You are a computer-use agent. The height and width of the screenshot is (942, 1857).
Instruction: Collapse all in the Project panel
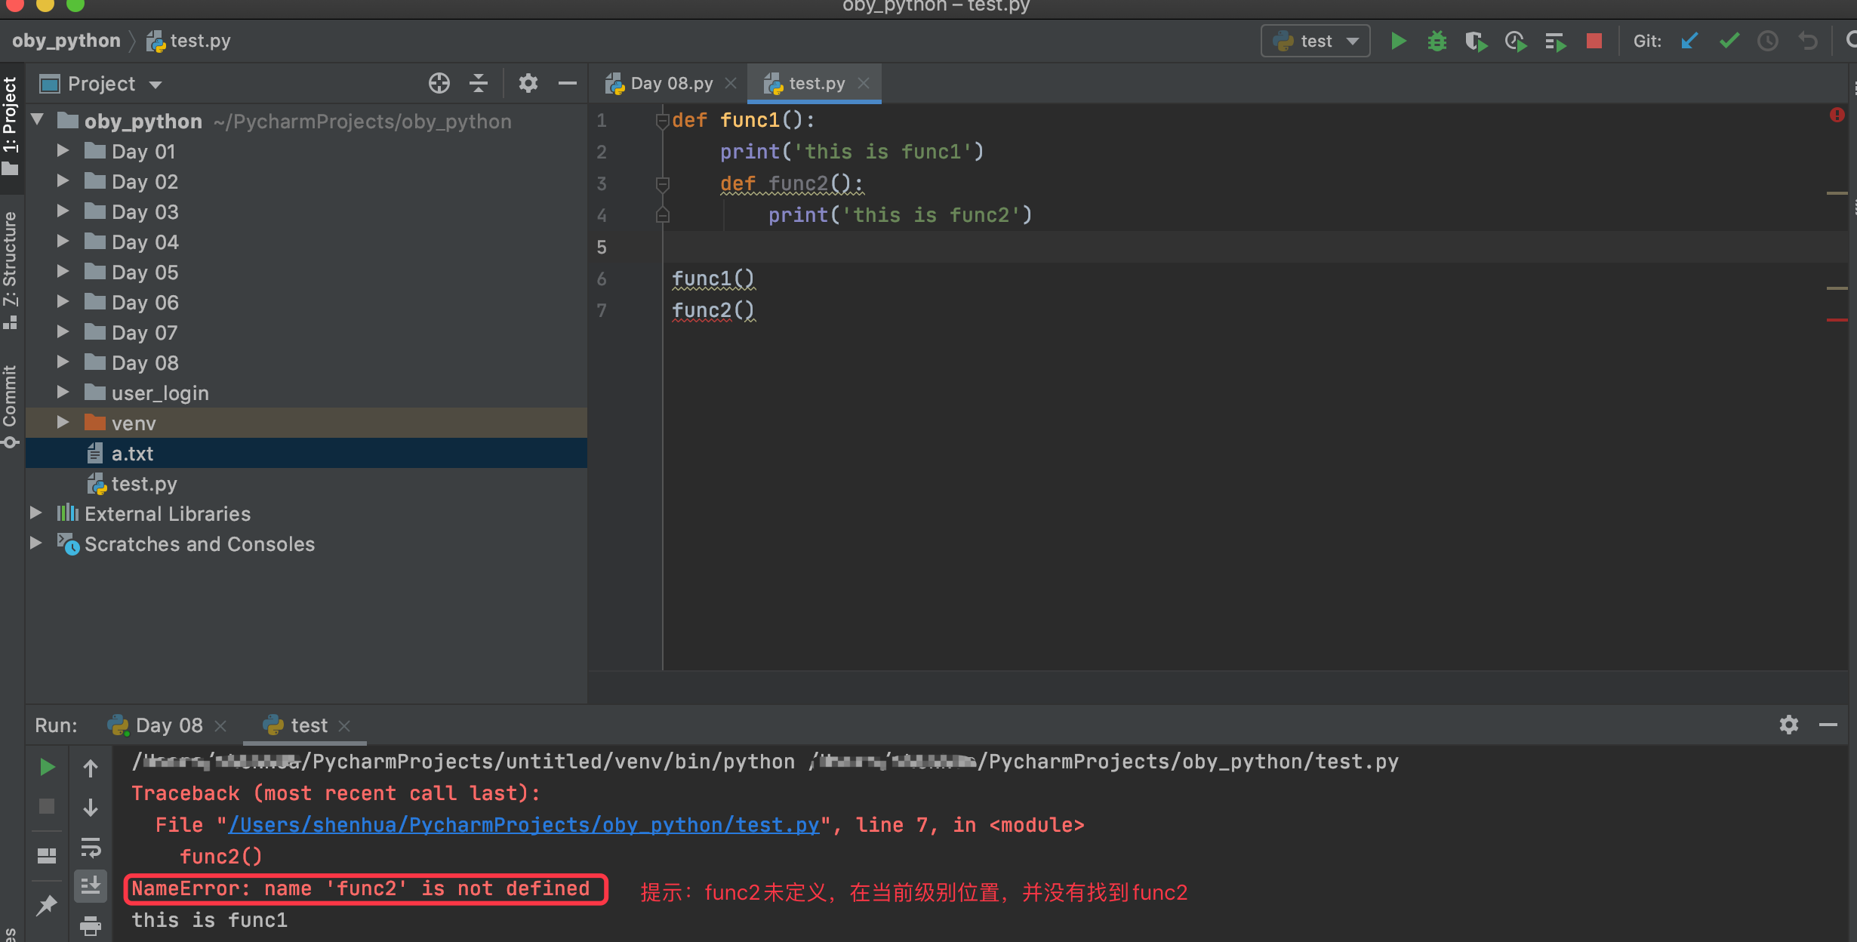pyautogui.click(x=479, y=83)
